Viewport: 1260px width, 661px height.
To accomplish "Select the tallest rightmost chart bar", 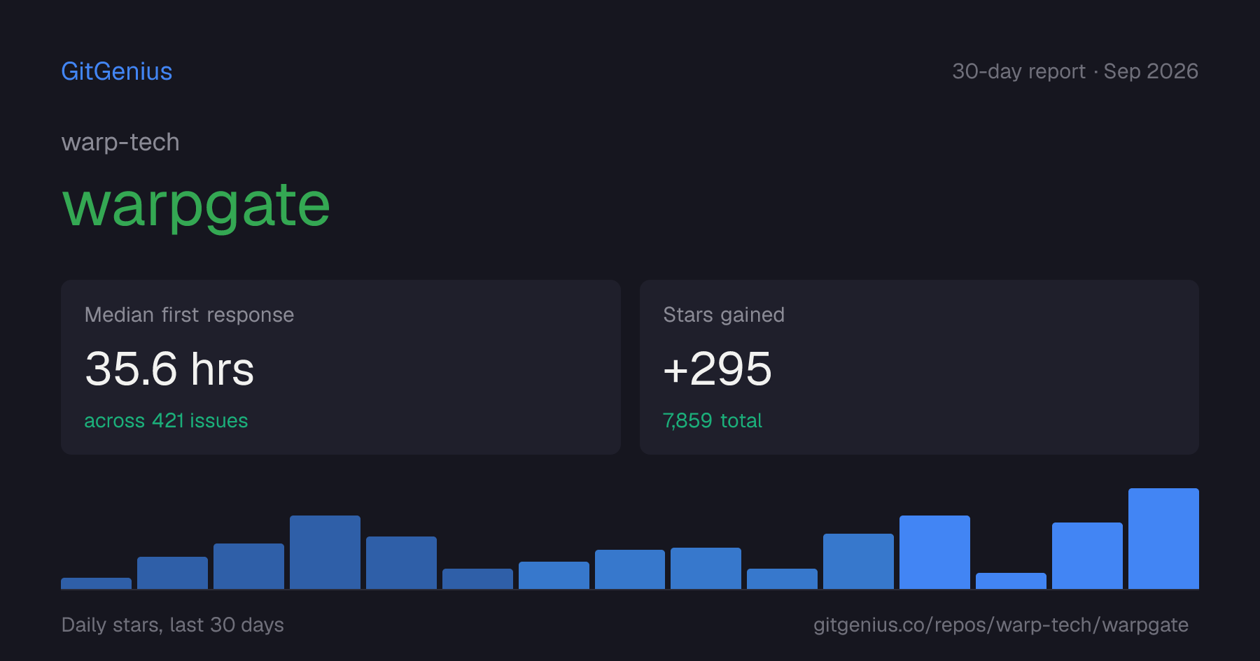I will click(1163, 539).
